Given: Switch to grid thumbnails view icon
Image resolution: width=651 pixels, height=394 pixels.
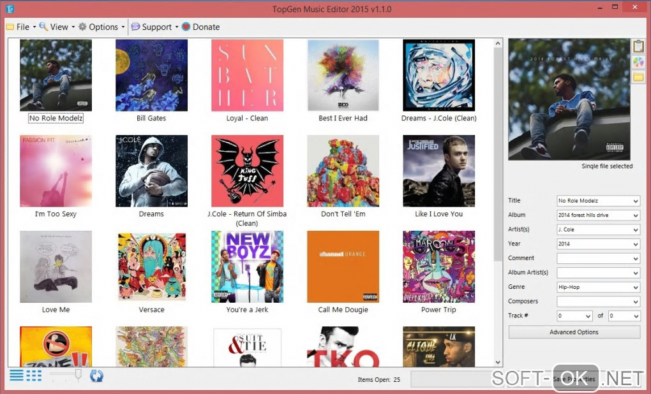Looking at the screenshot, I should [34, 376].
